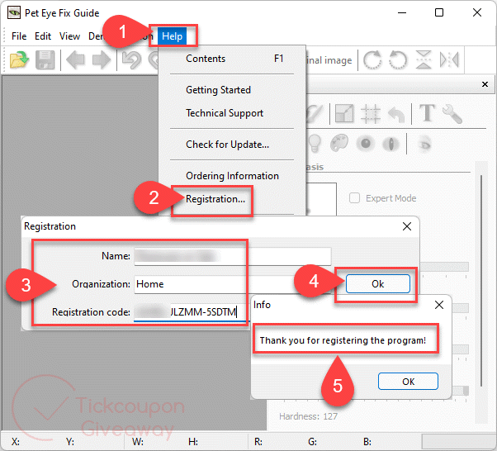The height and width of the screenshot is (451, 497).
Task: Click the save floppy disk icon
Action: tap(45, 60)
